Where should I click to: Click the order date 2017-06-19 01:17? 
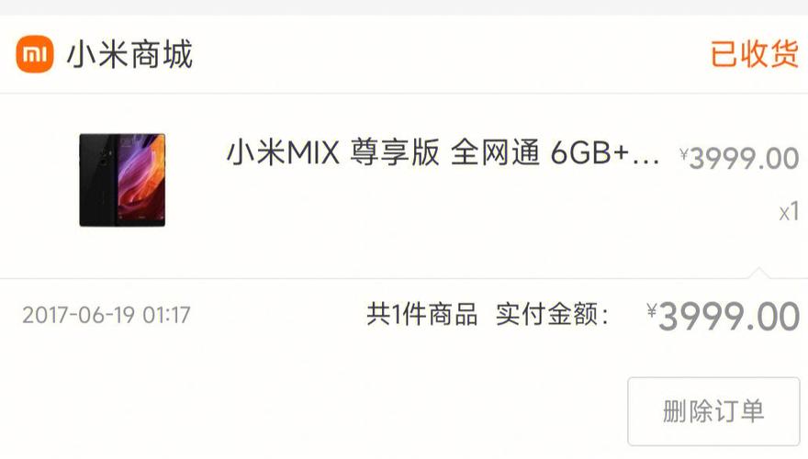pos(107,315)
